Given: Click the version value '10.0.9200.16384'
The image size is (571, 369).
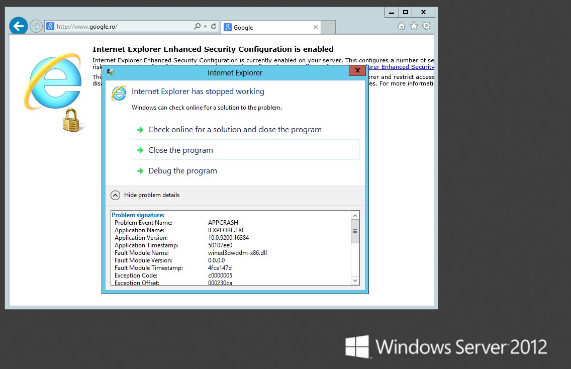Looking at the screenshot, I should coord(228,238).
